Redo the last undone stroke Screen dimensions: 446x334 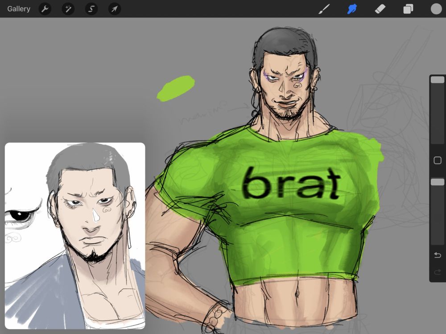438,272
